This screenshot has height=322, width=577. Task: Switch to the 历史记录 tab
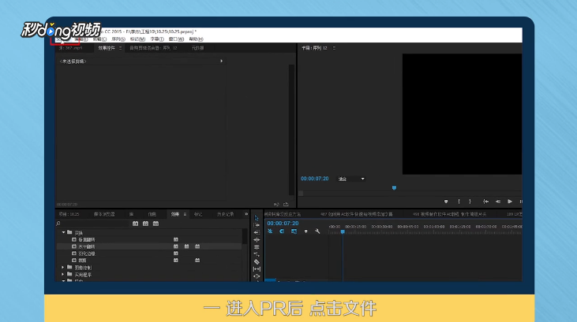[x=225, y=214]
